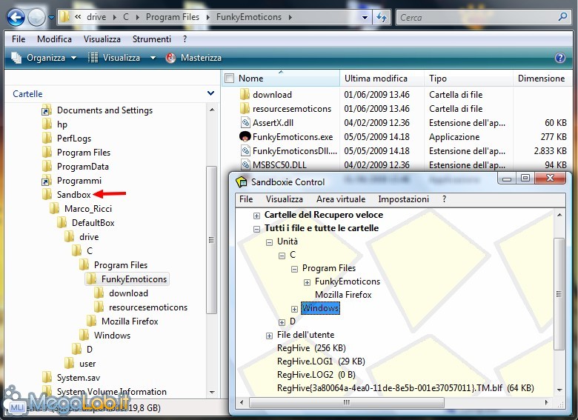Open the Organizza dropdown menu
The image size is (578, 420).
(44, 58)
